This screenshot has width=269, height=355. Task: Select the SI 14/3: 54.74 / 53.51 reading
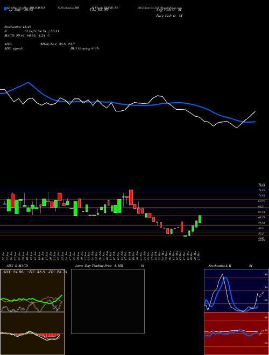pyautogui.click(x=42, y=31)
